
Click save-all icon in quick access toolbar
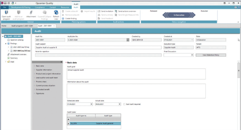pos(8,3)
